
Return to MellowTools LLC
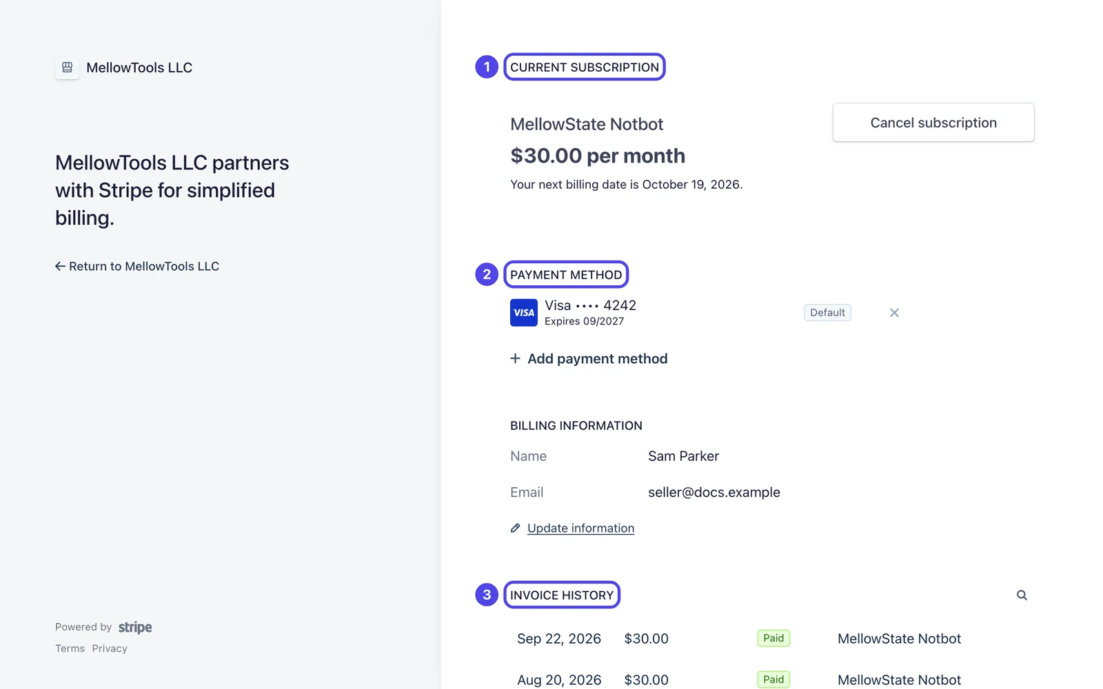(x=137, y=266)
